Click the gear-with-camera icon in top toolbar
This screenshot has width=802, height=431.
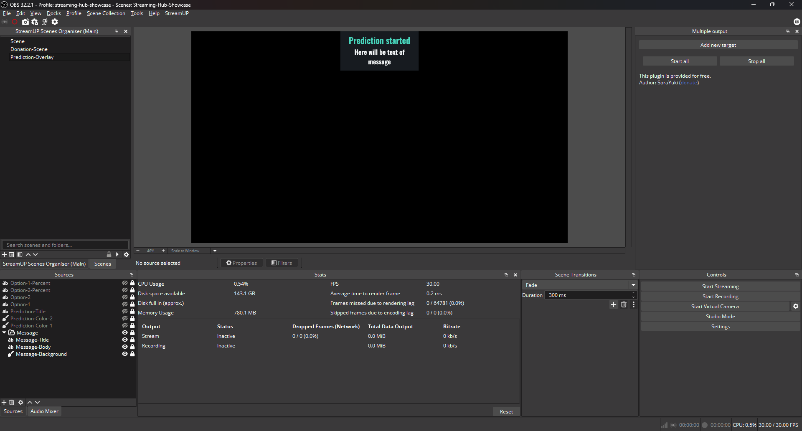click(35, 22)
